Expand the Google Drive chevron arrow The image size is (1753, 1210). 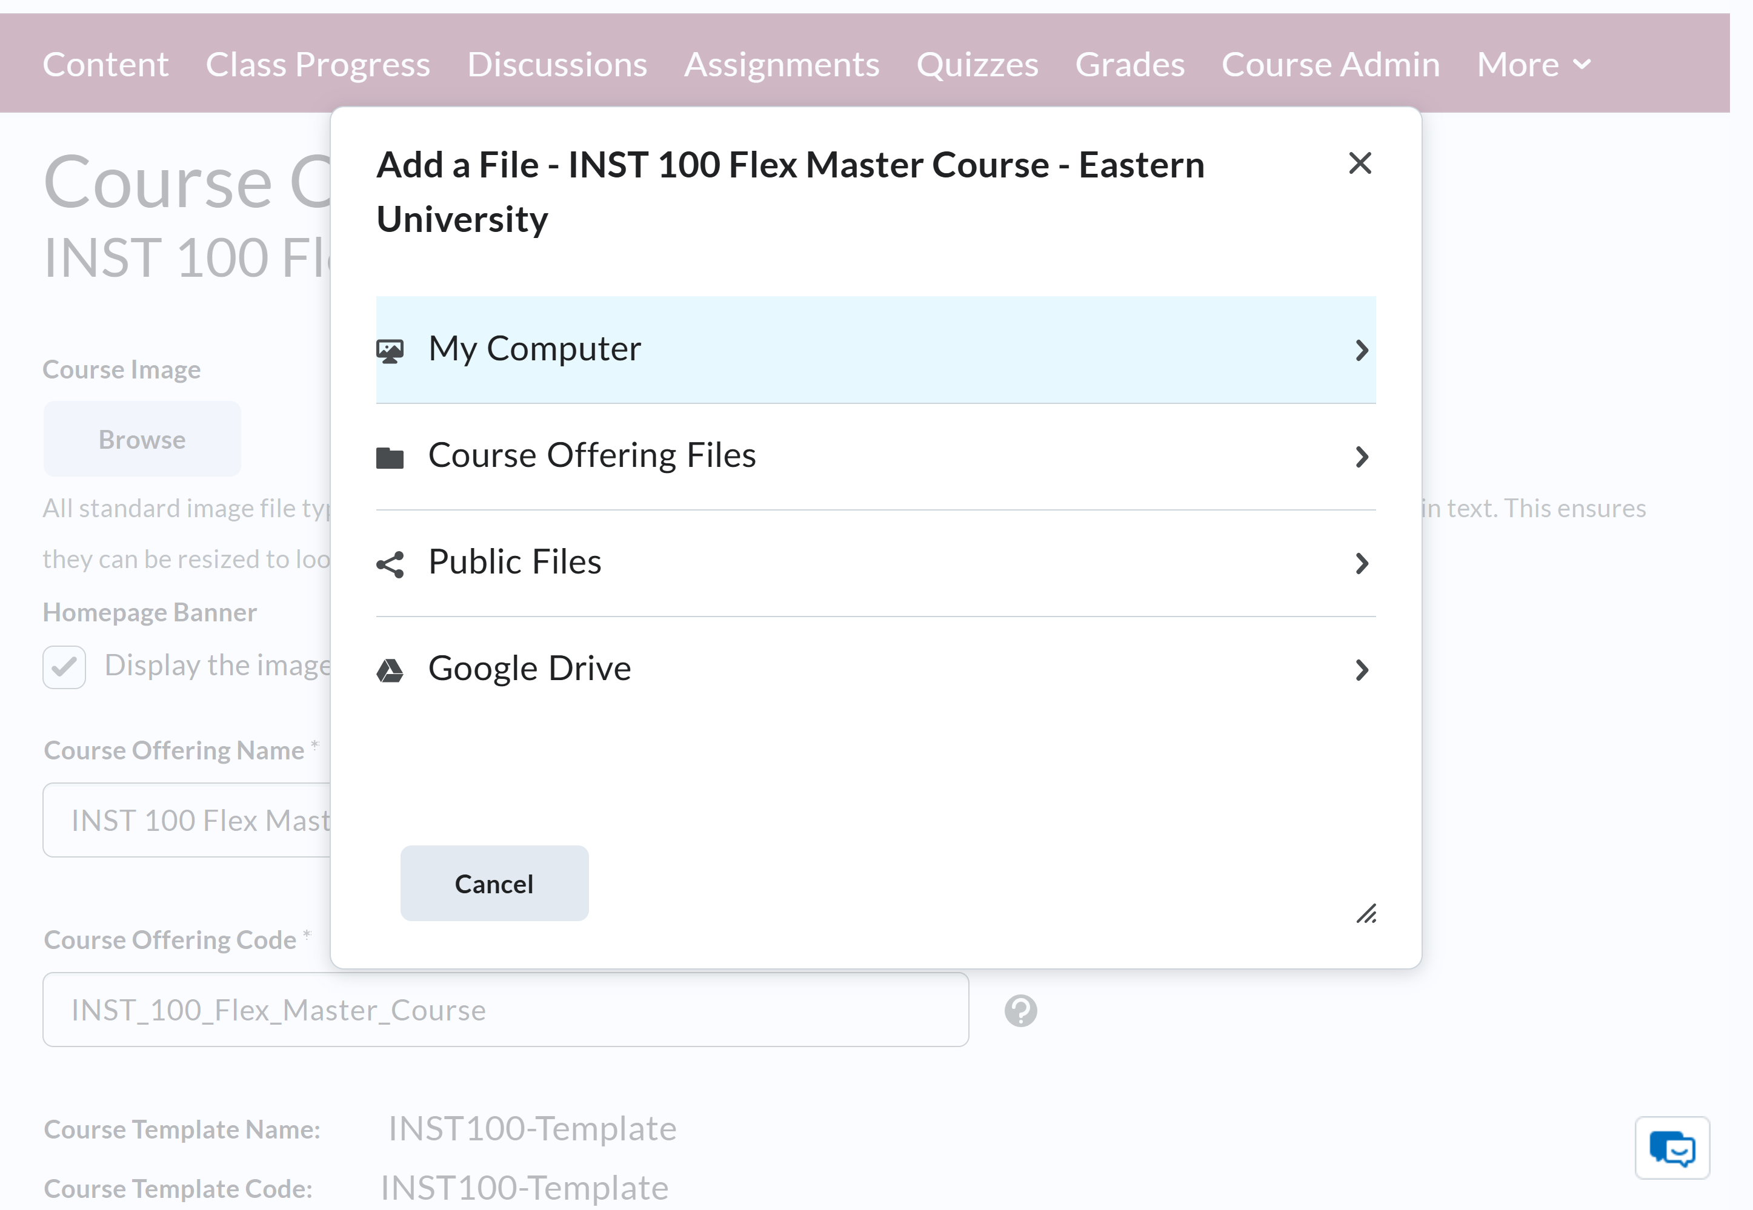[1362, 669]
